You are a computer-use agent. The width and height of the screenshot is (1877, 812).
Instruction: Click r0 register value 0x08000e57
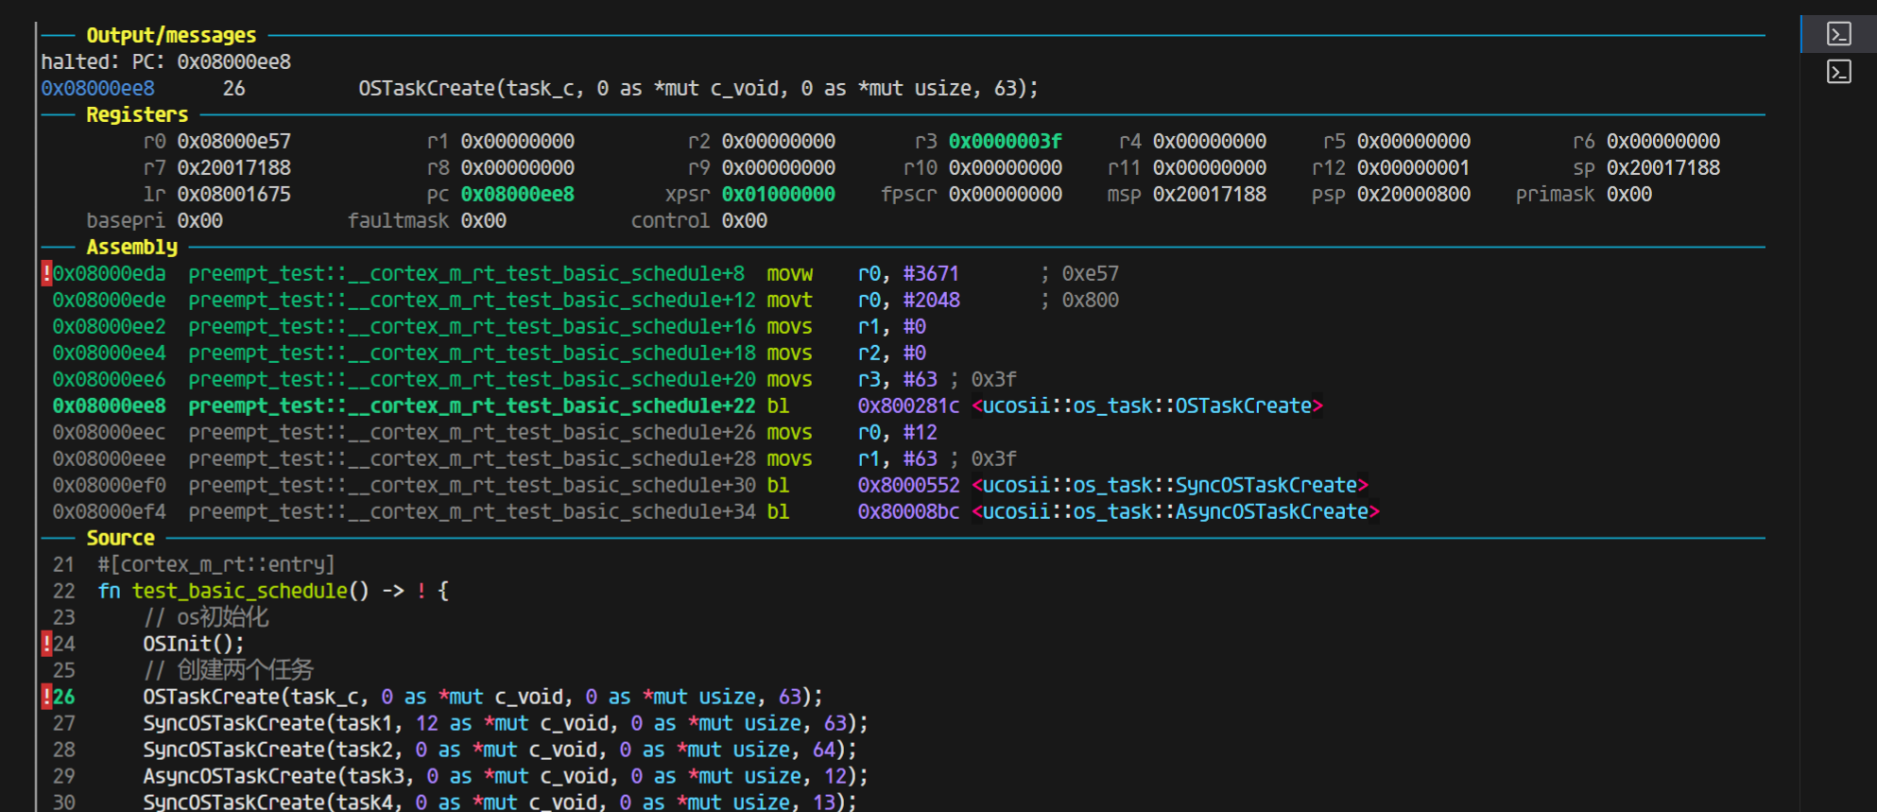coord(233,141)
